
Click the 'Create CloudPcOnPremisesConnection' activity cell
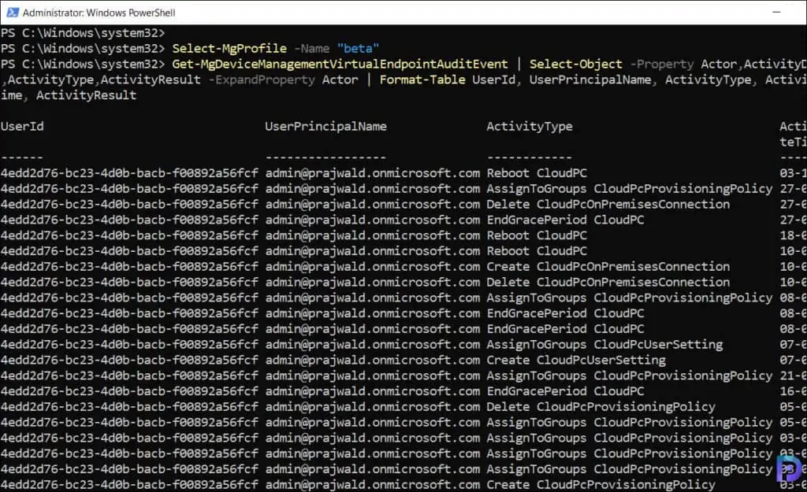coord(608,266)
